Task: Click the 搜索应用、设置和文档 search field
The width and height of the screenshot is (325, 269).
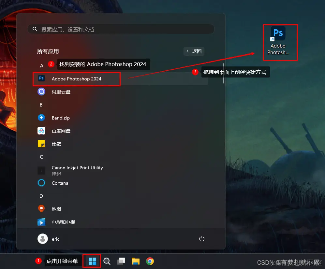Action: click(x=121, y=29)
